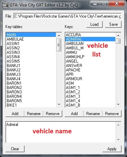Click Remove under Keys list
Screen dimensions: 127x157
[112, 114]
